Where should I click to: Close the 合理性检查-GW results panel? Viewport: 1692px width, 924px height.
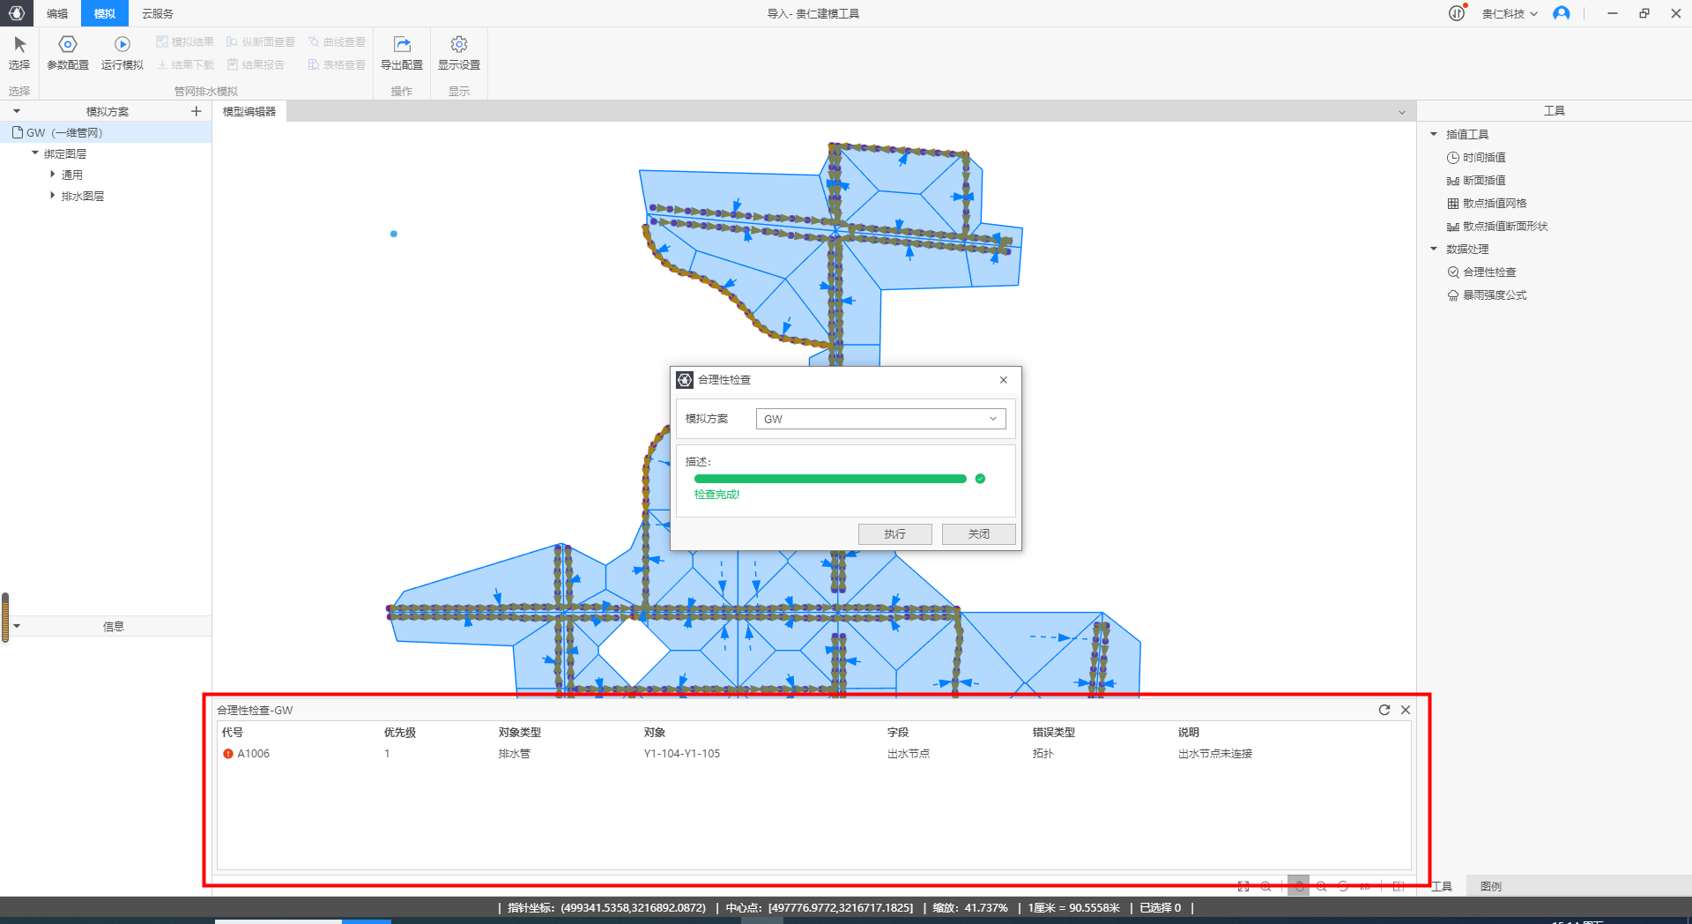click(1406, 710)
